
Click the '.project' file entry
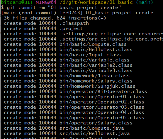(x=71, y=29)
